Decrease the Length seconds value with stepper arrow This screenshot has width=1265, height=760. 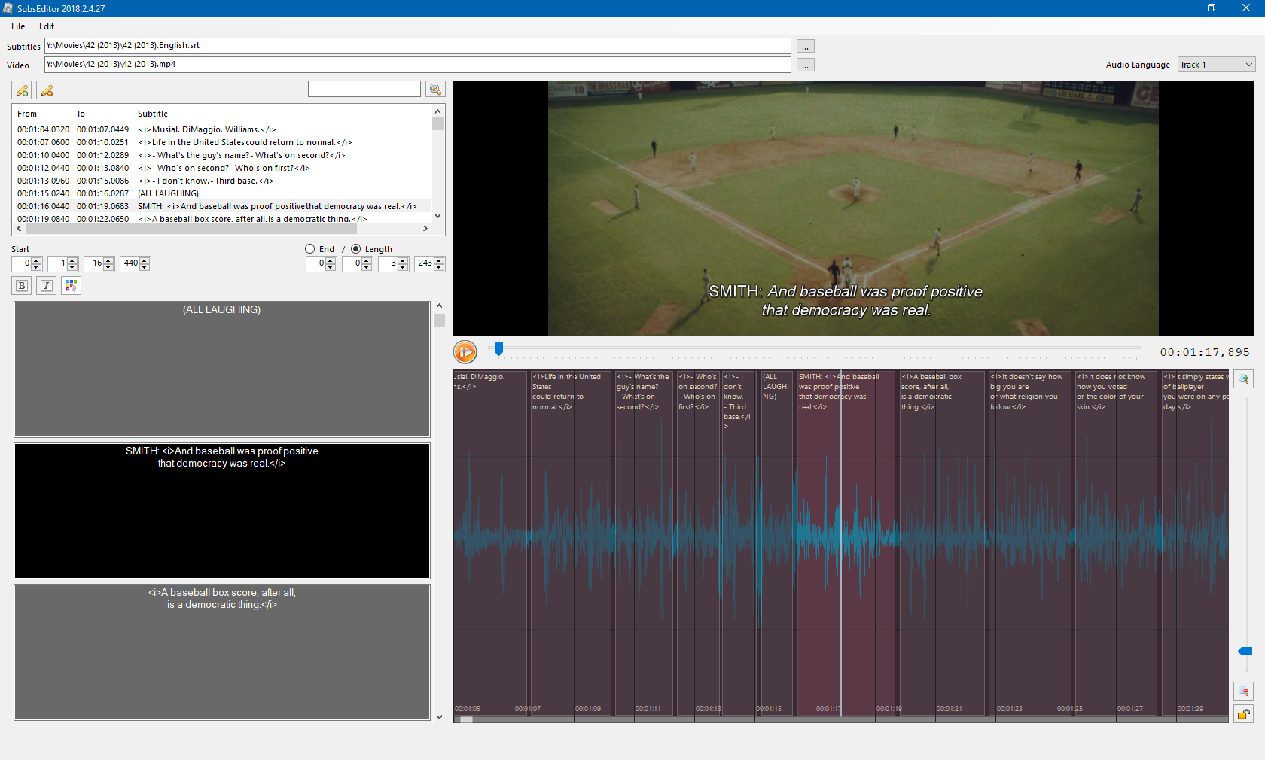click(401, 268)
